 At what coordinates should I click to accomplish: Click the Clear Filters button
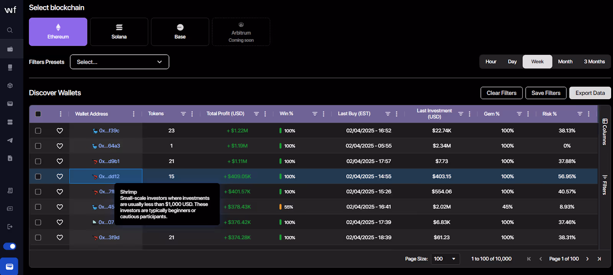click(x=502, y=93)
